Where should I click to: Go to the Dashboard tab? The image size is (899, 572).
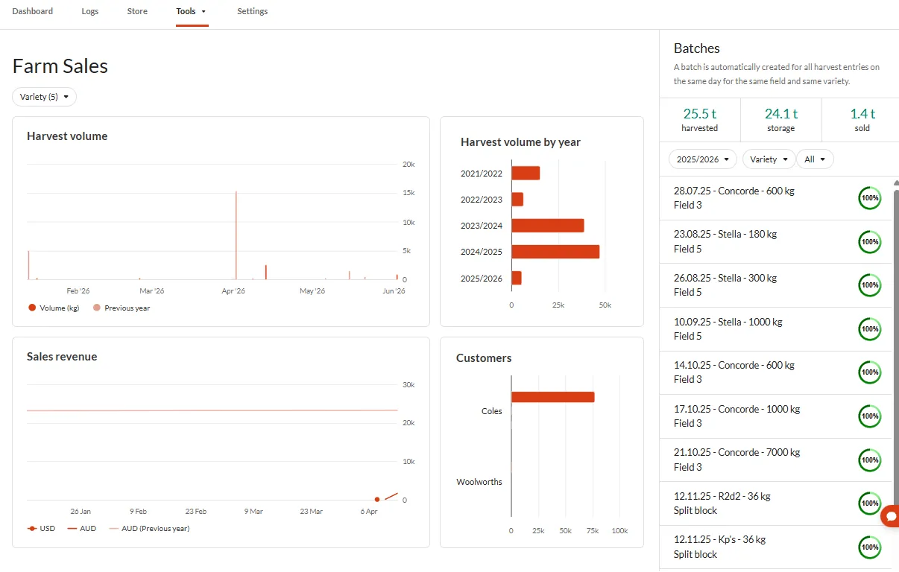coord(33,12)
